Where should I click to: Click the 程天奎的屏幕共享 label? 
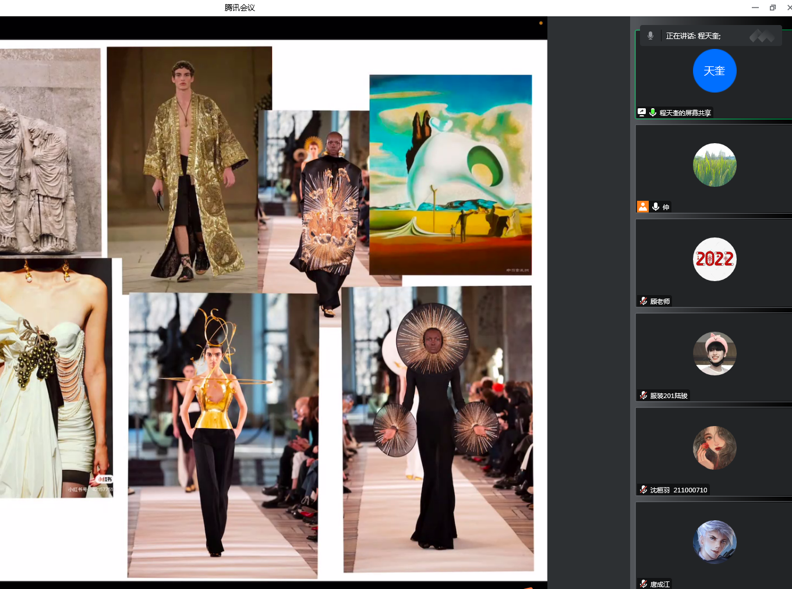point(685,113)
